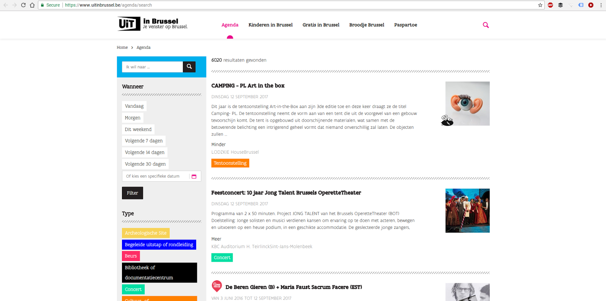This screenshot has height=301, width=606.
Task: Select the Dit weekend filter
Action: 138,130
